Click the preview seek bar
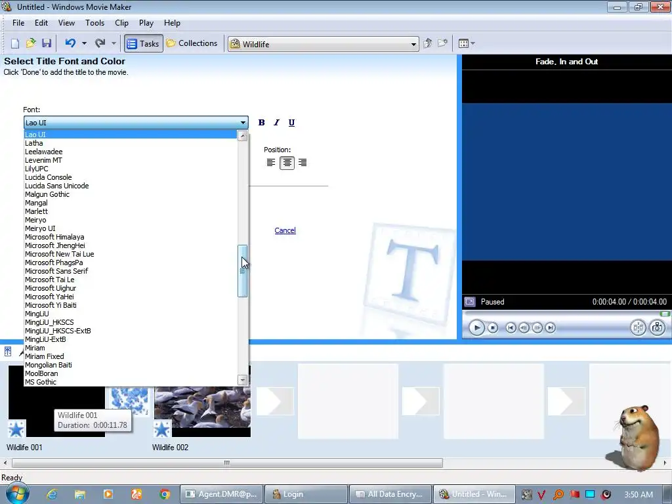Image resolution: width=672 pixels, height=504 pixels. 566,314
